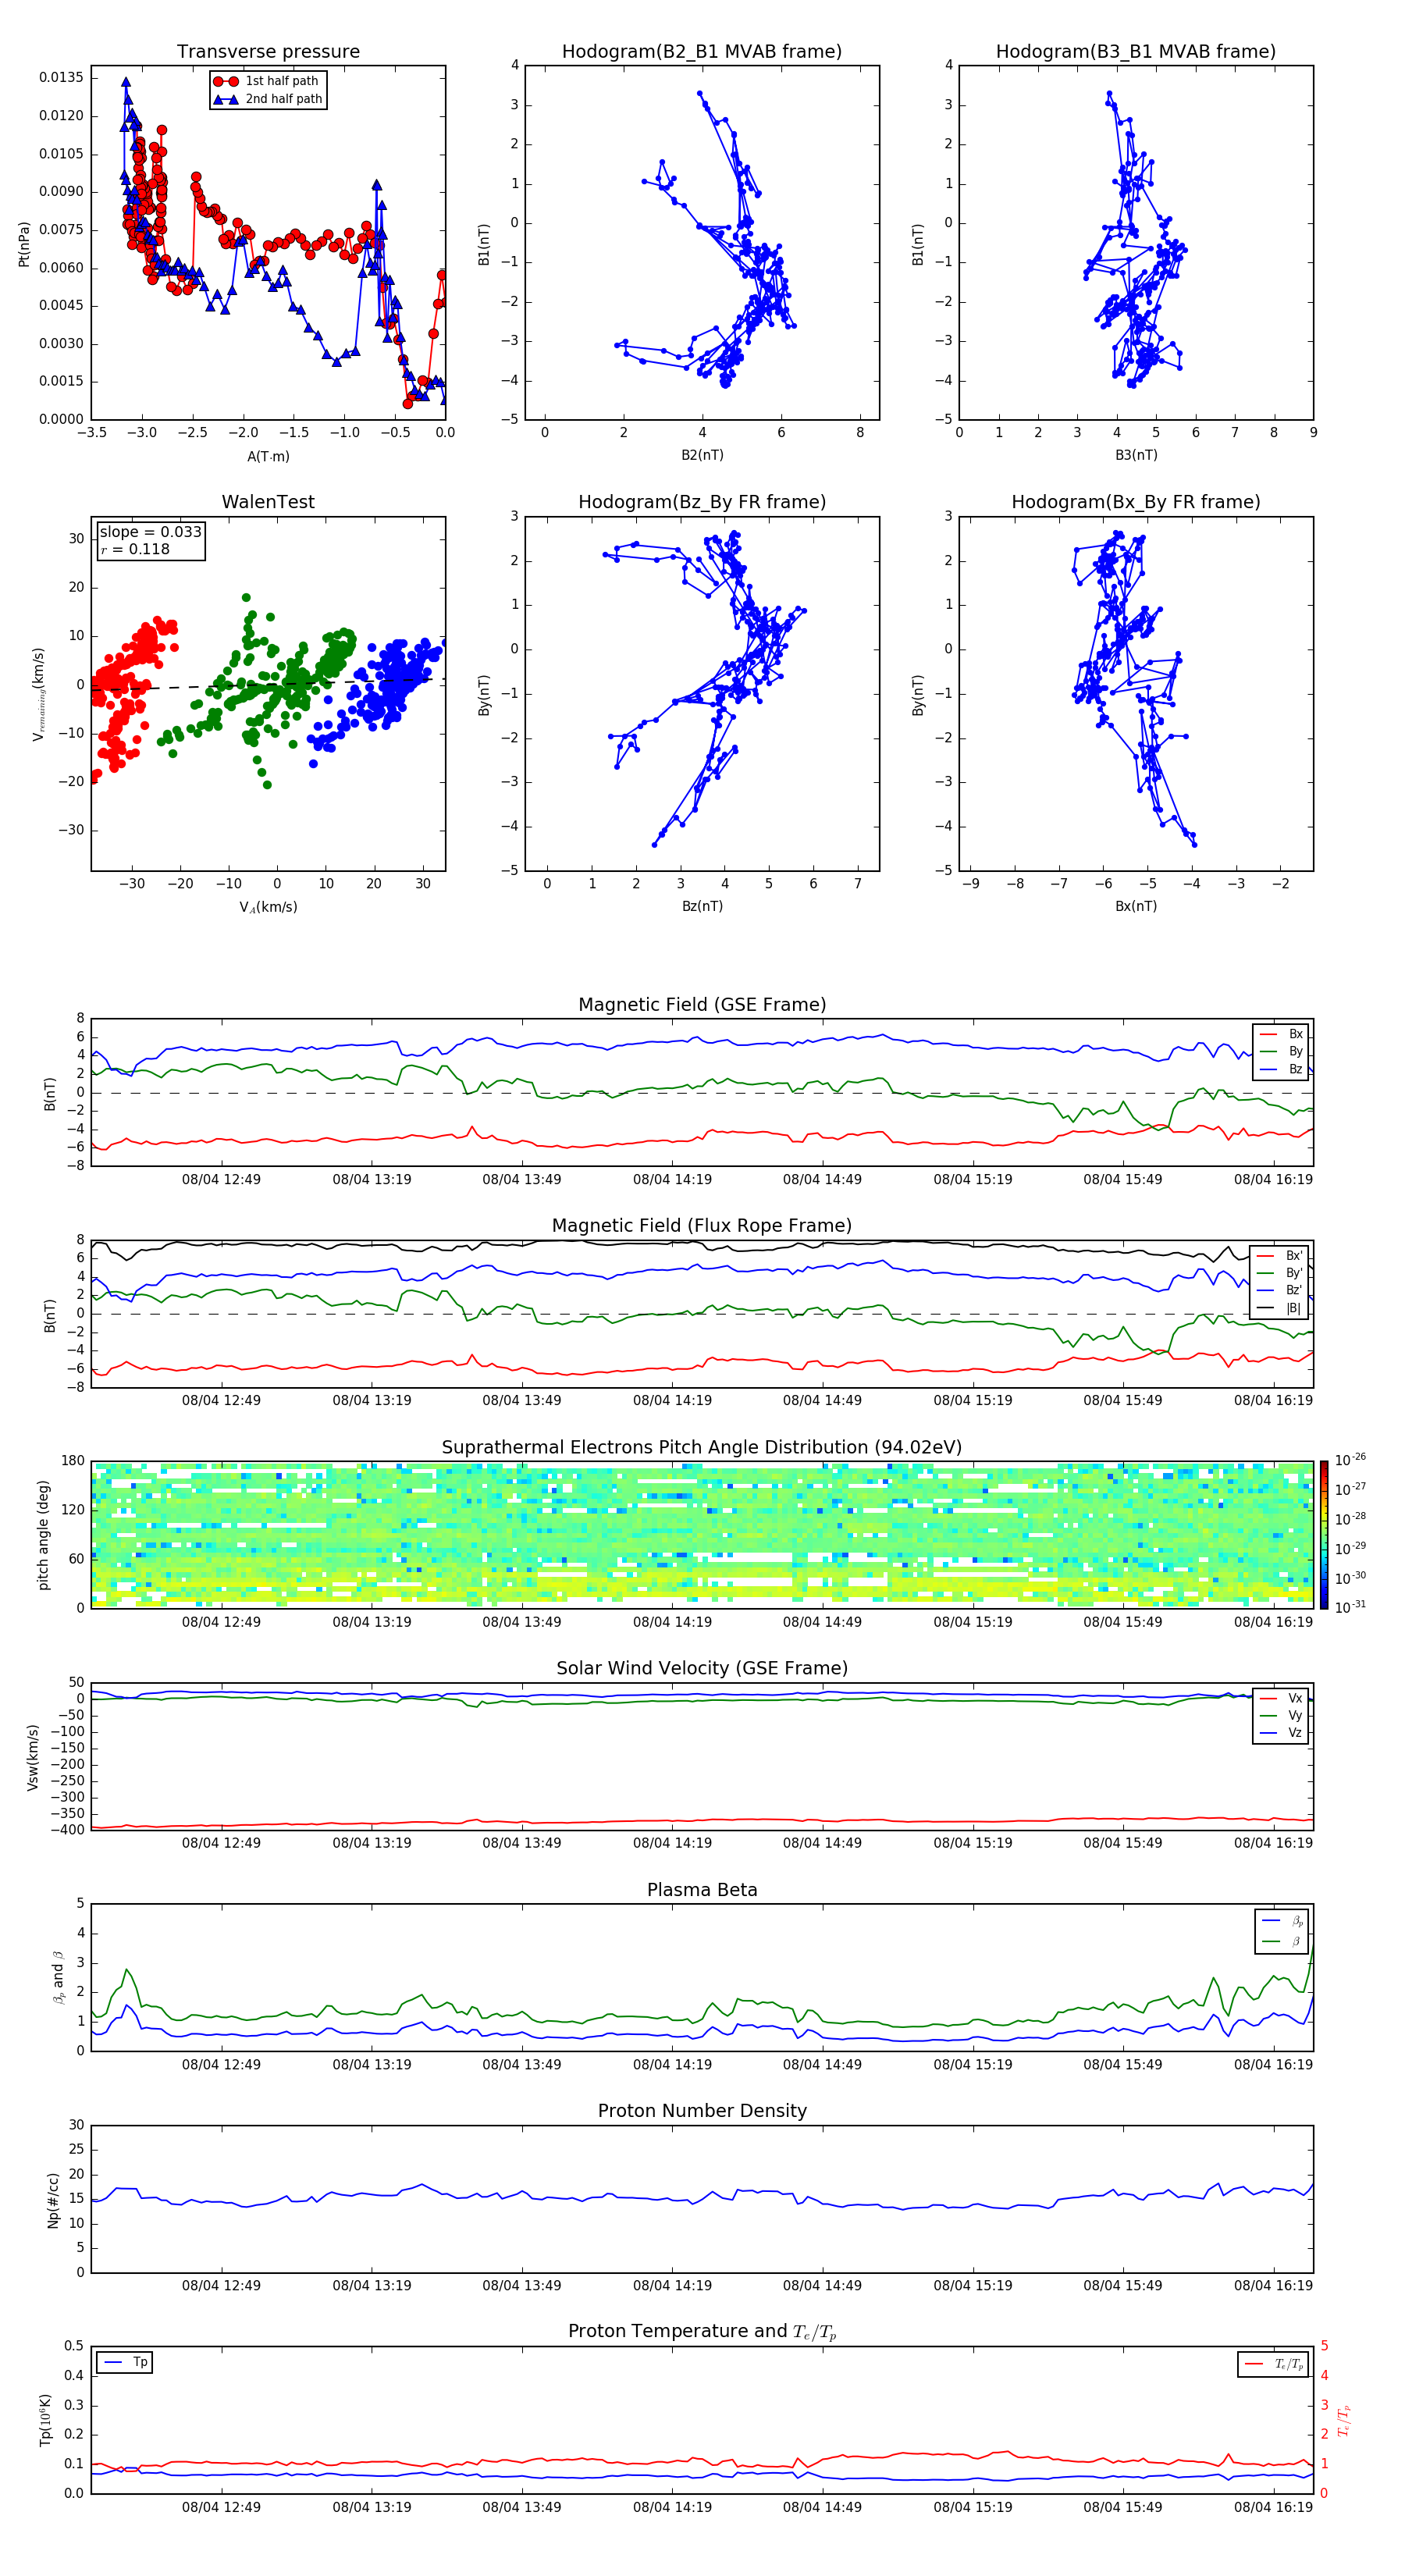Click the pitch angle colorbar
Screen dimensions: 1405x2576
coord(1324,1535)
